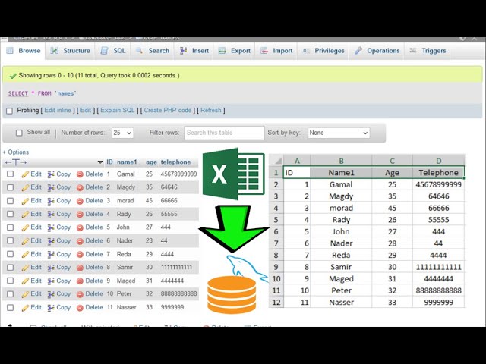Click the orange database stack icon
486x364 pixels.
click(232, 294)
